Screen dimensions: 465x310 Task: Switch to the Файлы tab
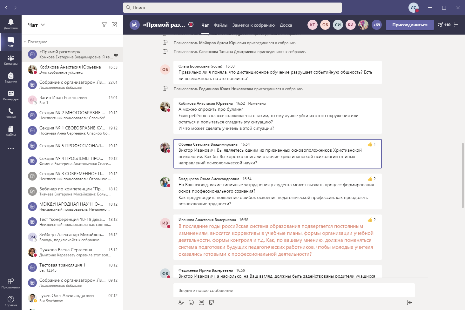pyautogui.click(x=220, y=25)
